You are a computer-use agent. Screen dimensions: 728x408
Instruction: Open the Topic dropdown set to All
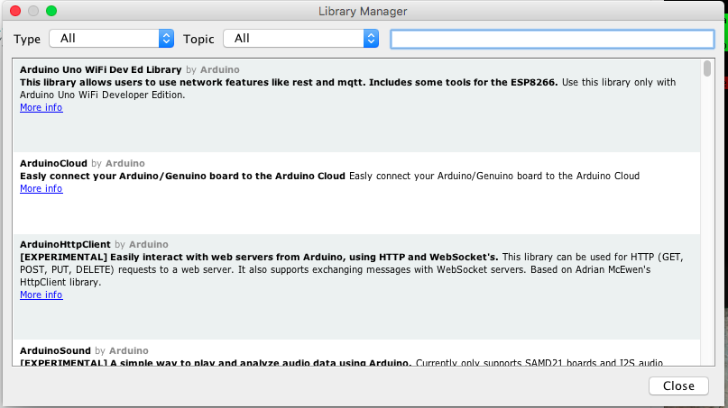pos(301,39)
